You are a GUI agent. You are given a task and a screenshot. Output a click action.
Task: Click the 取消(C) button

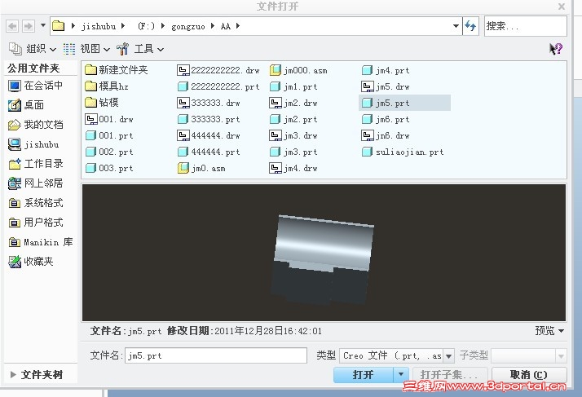tap(529, 375)
